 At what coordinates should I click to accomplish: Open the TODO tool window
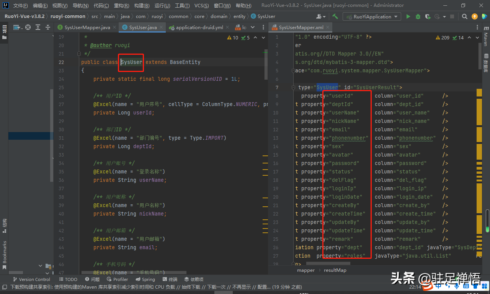pos(68,279)
